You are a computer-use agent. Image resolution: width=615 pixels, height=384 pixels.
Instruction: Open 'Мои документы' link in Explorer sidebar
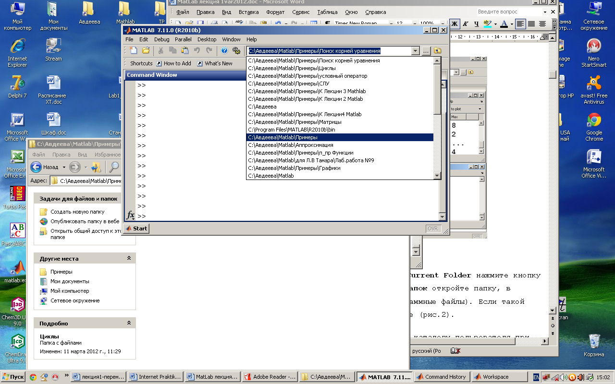click(x=70, y=281)
